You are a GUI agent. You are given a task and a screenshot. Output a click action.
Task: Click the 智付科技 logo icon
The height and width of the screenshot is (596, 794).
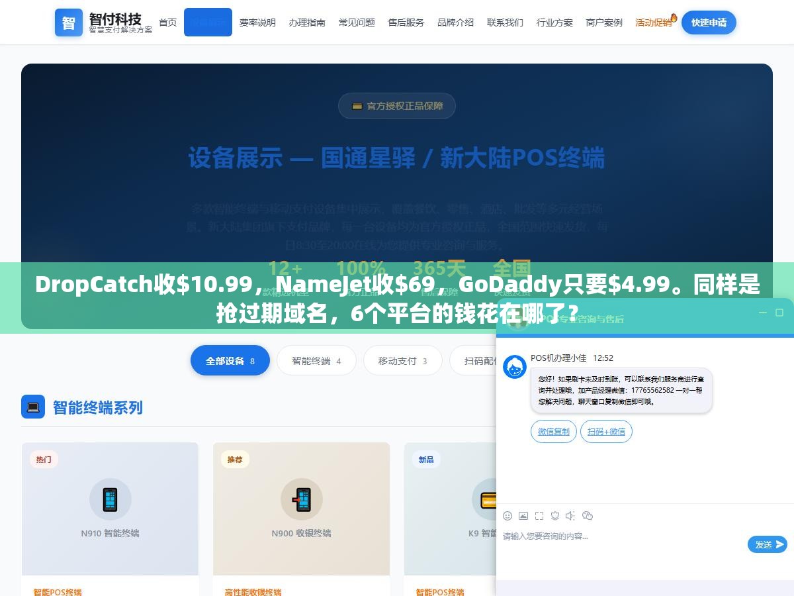69,23
